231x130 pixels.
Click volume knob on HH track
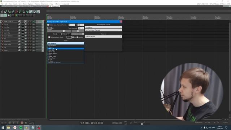click(x=19, y=39)
